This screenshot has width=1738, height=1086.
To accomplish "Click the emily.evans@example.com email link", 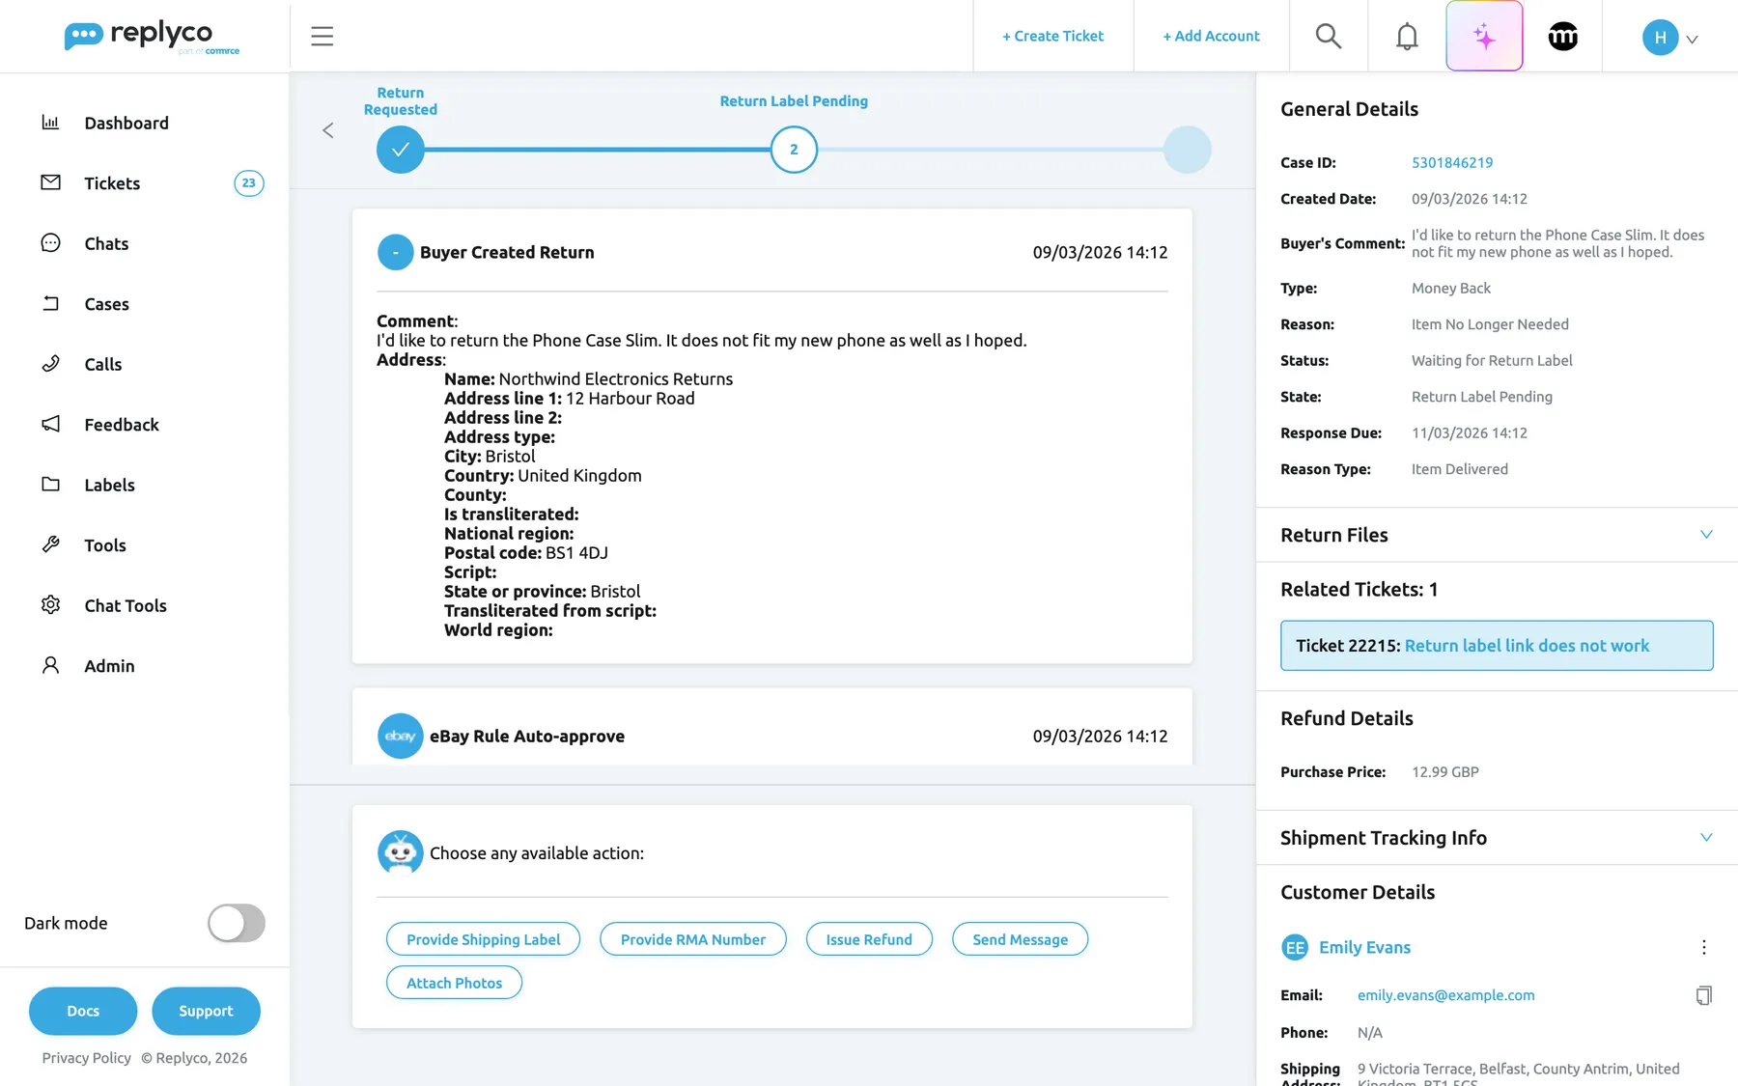I will point(1445,995).
